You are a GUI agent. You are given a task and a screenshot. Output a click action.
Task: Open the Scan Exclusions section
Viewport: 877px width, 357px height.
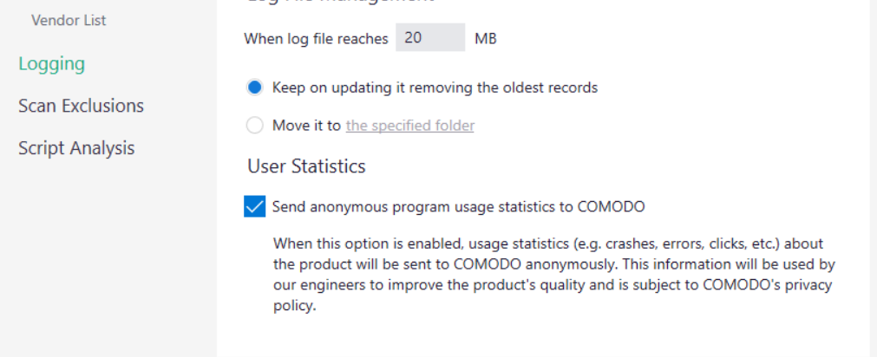point(81,106)
